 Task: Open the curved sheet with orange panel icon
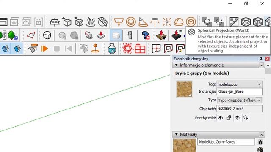click(33, 49)
